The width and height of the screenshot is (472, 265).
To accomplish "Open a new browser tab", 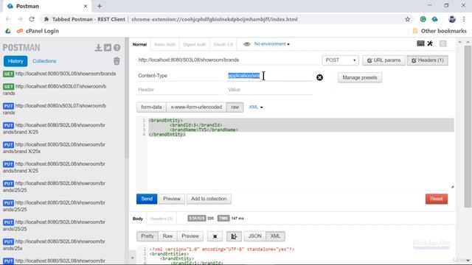I will coord(100,6).
